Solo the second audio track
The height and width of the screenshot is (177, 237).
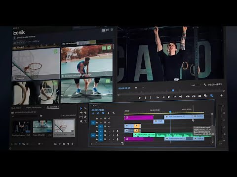click(113, 135)
